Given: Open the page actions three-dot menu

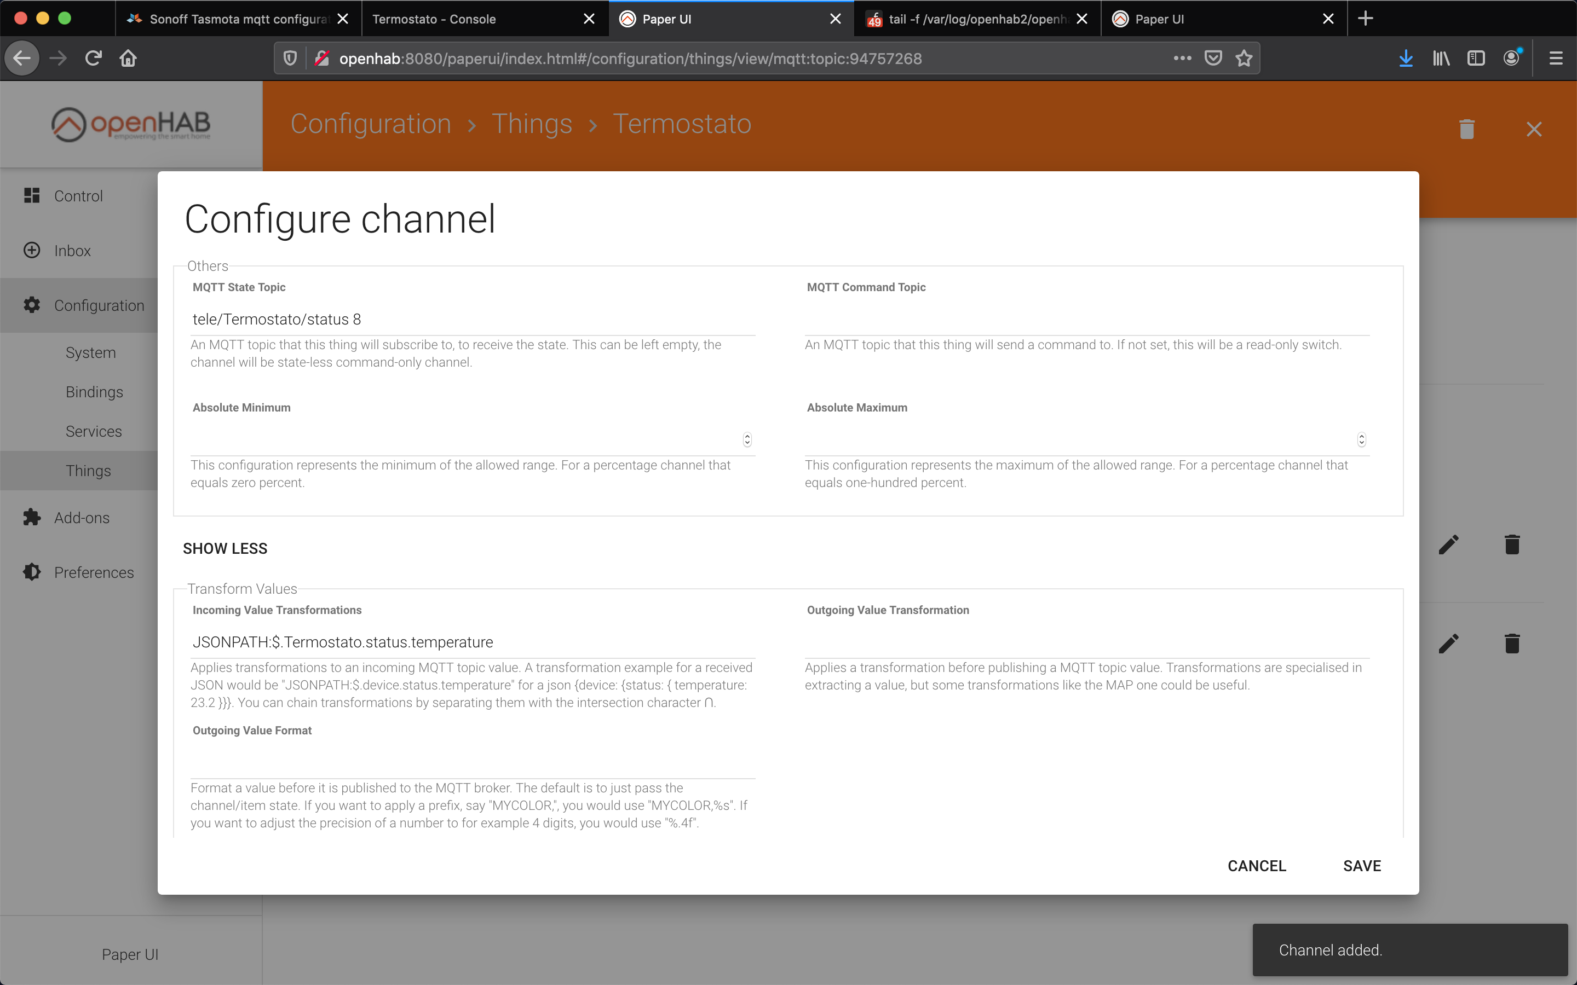Looking at the screenshot, I should click(x=1182, y=59).
